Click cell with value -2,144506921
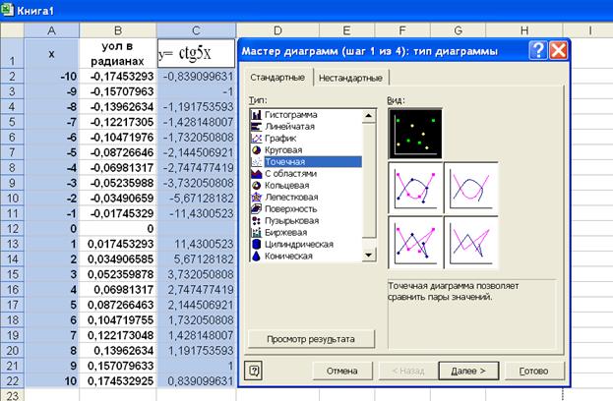 tap(196, 152)
